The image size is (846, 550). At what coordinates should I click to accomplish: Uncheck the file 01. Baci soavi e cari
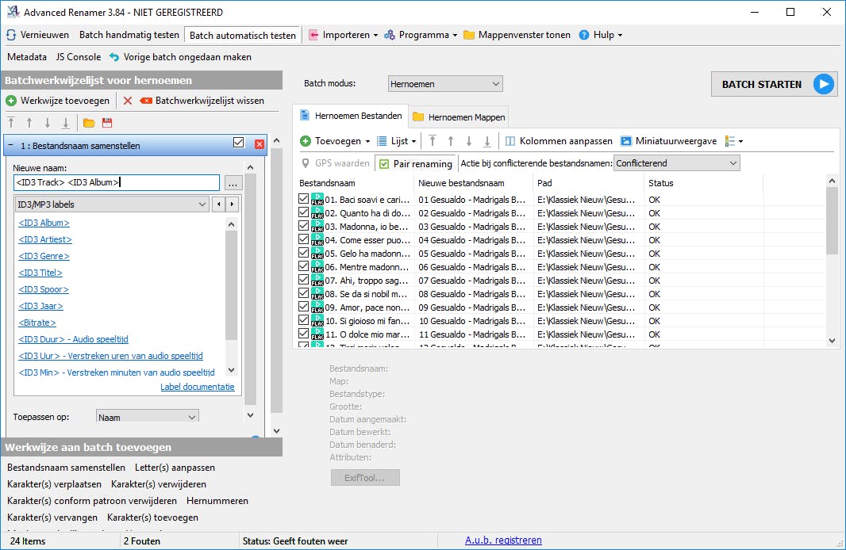pos(303,200)
